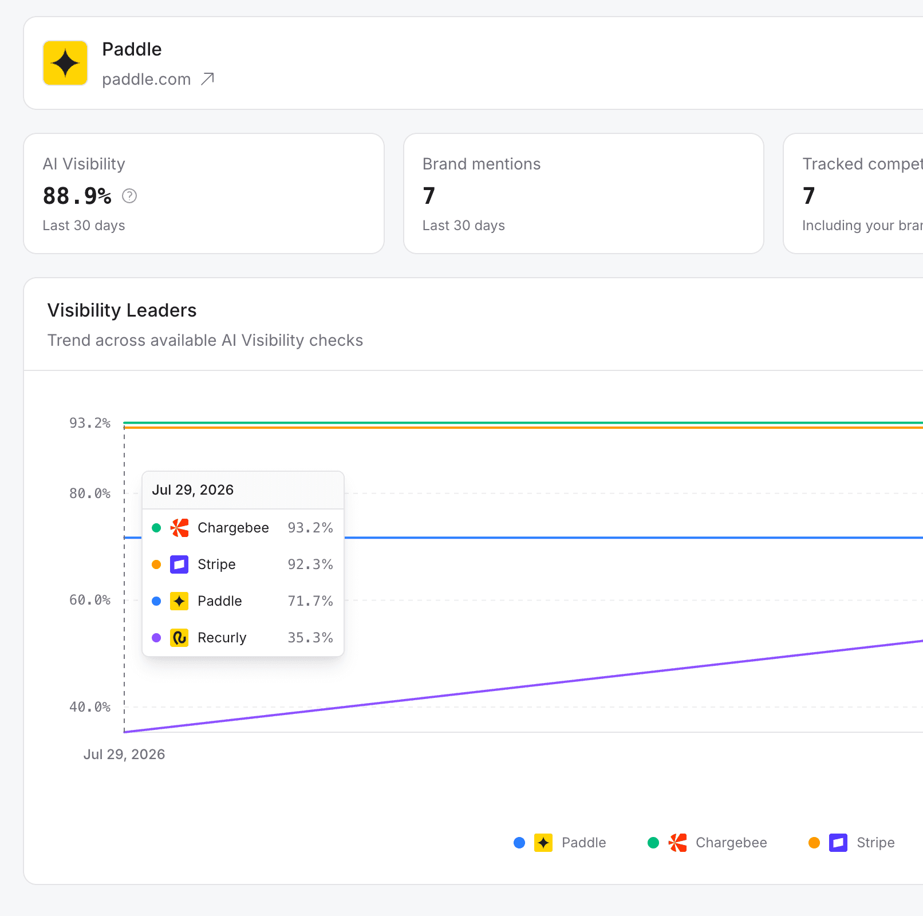This screenshot has height=916, width=923.
Task: Click the Chargebee logo in the tooltip
Action: click(179, 528)
